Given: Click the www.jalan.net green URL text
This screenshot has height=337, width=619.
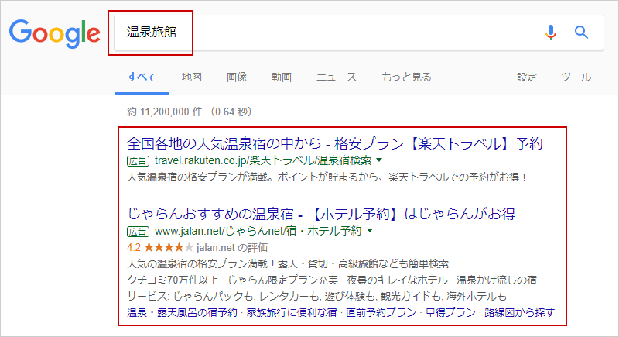Looking at the screenshot, I should point(258,230).
